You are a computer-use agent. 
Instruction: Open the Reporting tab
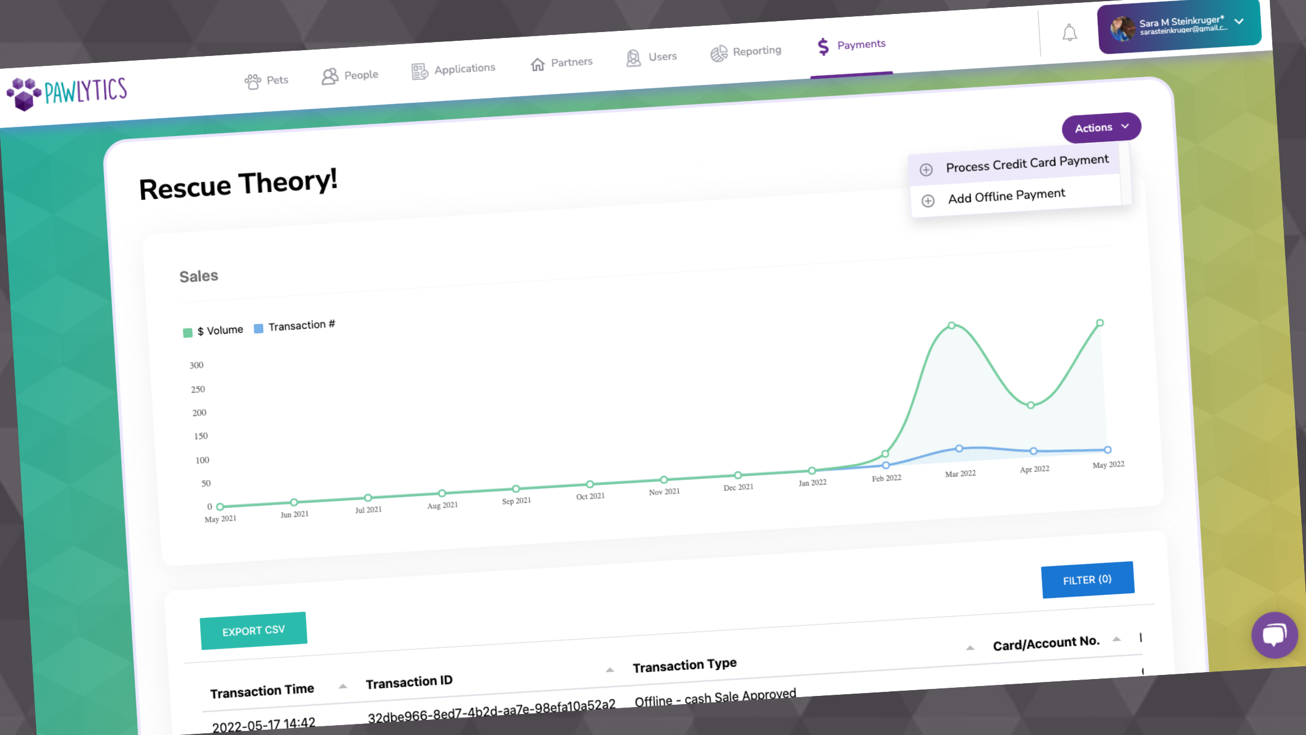pyautogui.click(x=746, y=52)
